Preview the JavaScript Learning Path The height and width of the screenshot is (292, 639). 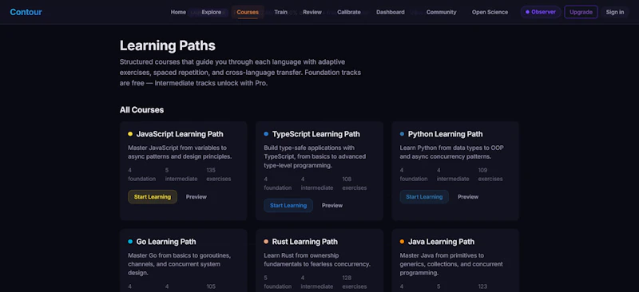click(196, 197)
